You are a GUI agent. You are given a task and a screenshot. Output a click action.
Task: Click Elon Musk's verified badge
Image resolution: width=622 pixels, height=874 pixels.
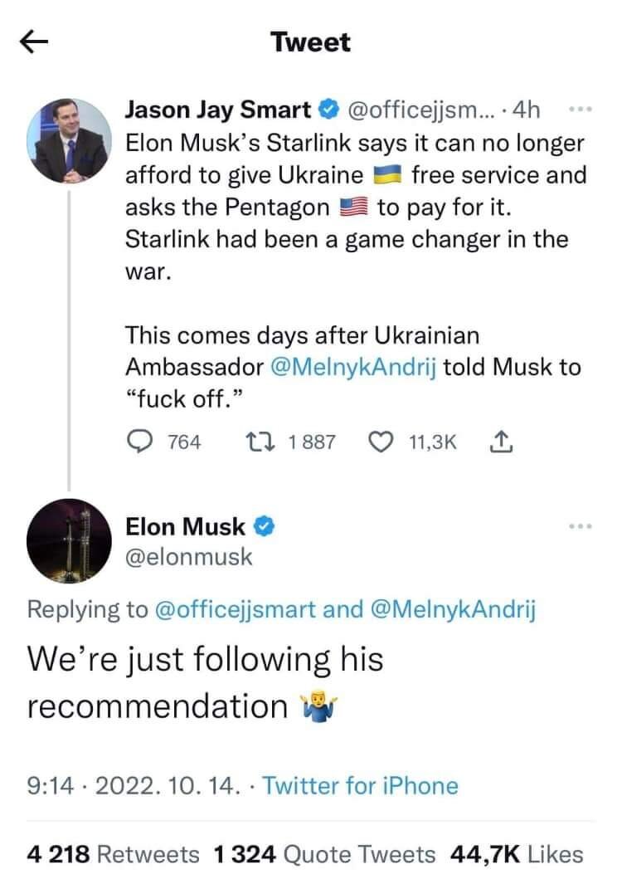click(265, 525)
